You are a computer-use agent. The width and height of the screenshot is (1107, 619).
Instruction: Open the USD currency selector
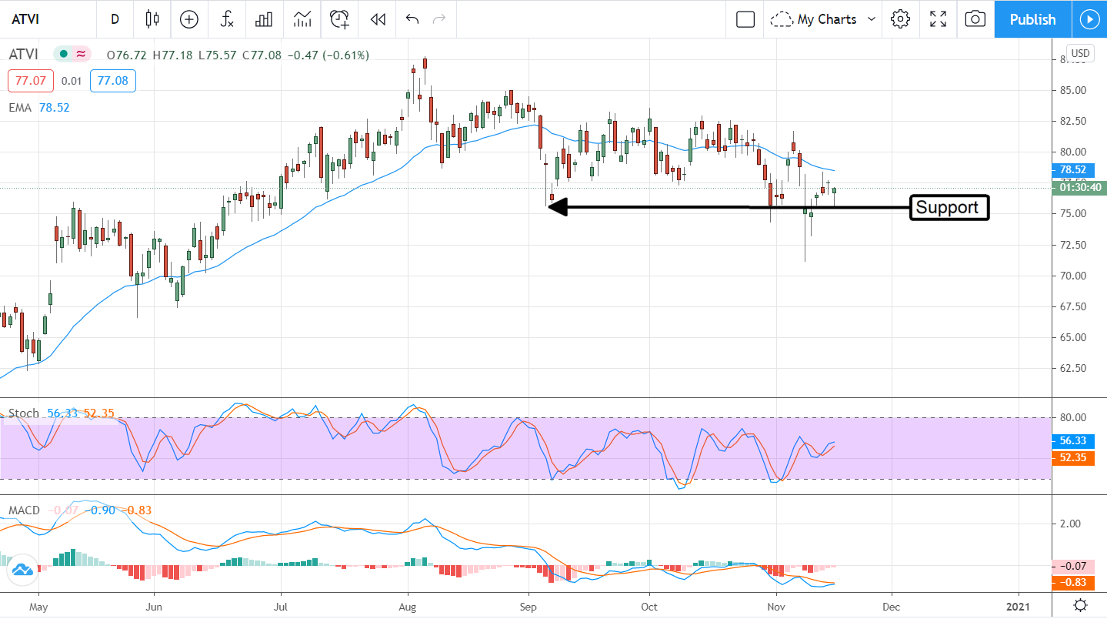point(1080,53)
